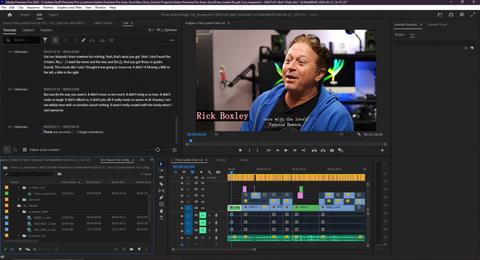Switch to the Captions tab
480x260 pixels.
(28, 30)
